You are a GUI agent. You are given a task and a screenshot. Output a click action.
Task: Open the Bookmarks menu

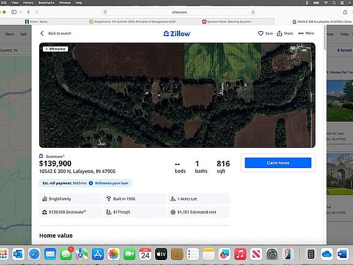(x=46, y=2)
